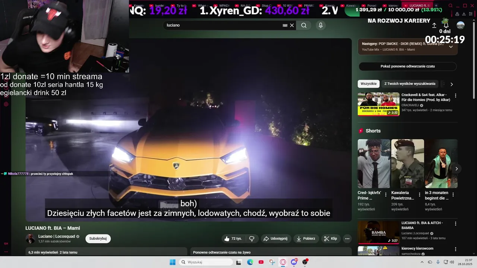Open the on-screen keyboard icon in search box
477x268 pixels.
(x=285, y=25)
